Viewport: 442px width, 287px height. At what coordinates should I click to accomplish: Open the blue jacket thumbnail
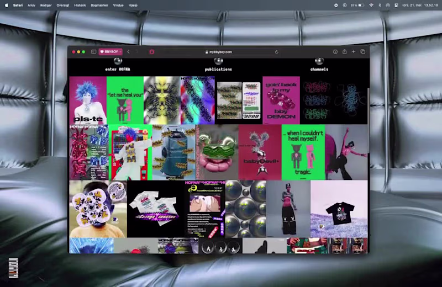click(x=173, y=152)
